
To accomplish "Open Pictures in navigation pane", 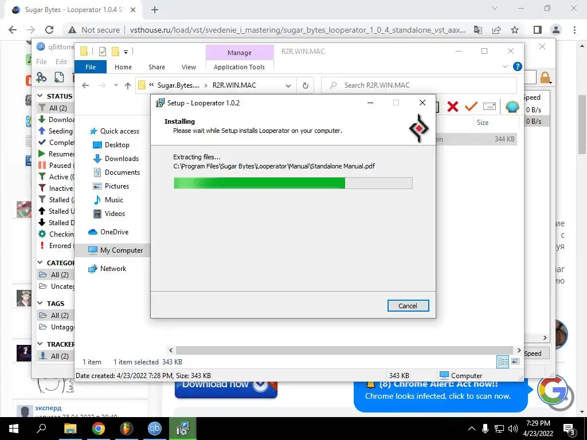I will point(111,186).
